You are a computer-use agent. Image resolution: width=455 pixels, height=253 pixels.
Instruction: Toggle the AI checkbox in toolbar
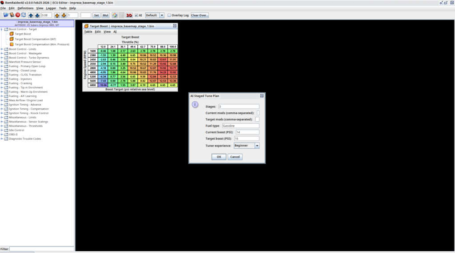pos(136,15)
